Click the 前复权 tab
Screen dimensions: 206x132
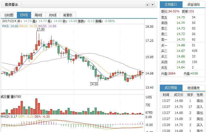click(68, 15)
